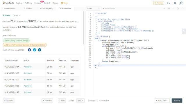Screen dimensions: 186x104
Task: Go to previous problem with Prev
Action: [62, 101]
